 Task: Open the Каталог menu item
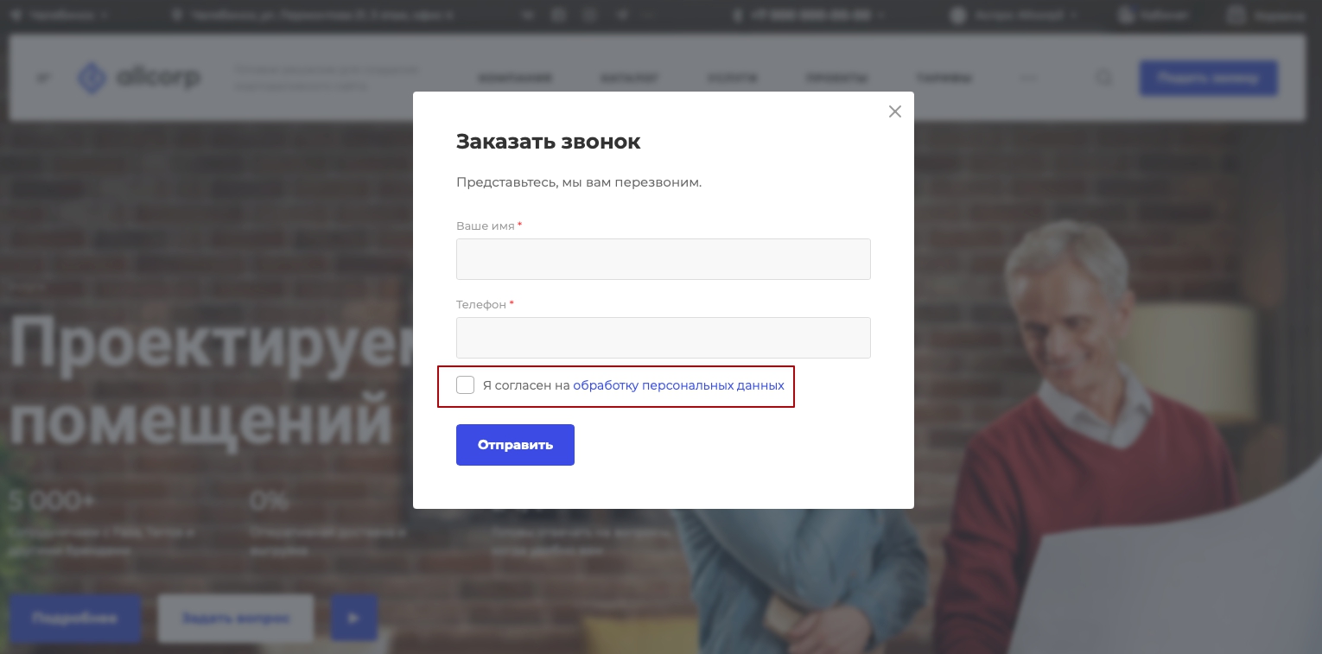tap(630, 78)
